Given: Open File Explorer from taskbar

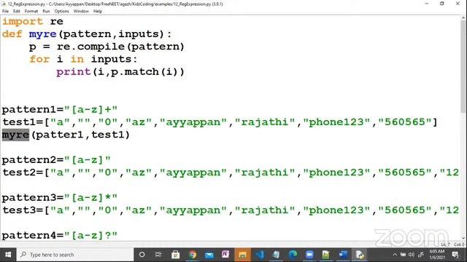Looking at the screenshot, I should click(x=242, y=255).
